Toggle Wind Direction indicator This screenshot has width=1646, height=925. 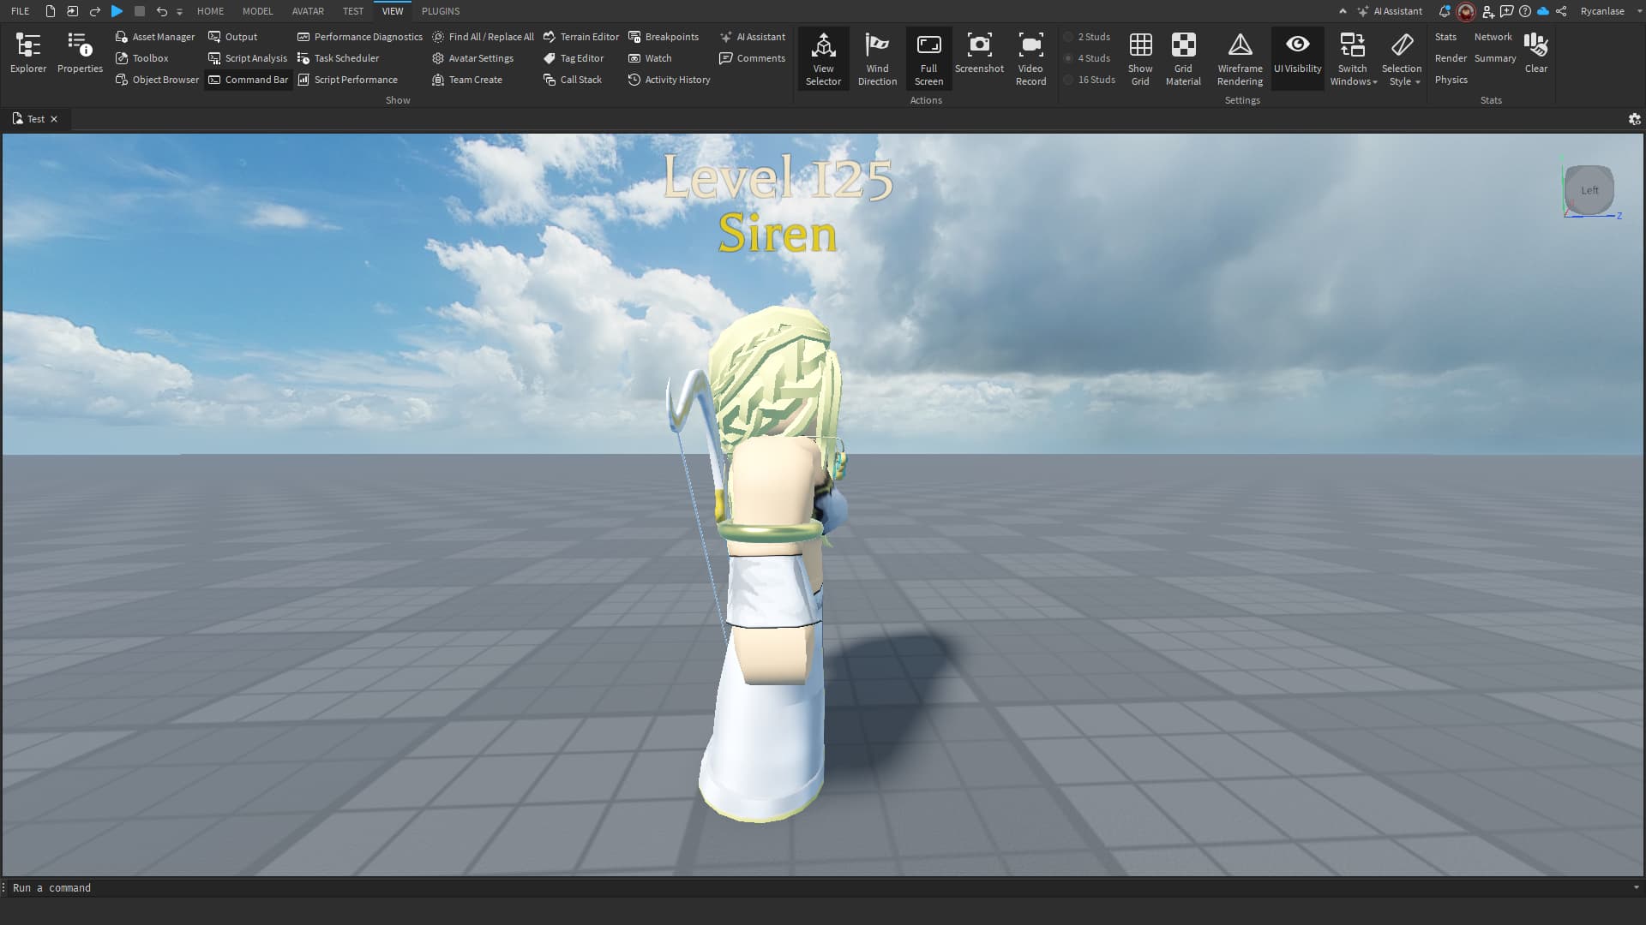point(877,58)
